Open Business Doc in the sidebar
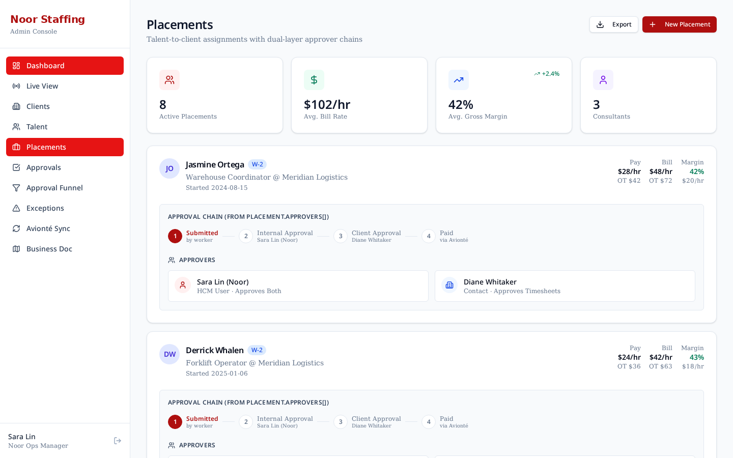The height and width of the screenshot is (458, 733). 65,249
